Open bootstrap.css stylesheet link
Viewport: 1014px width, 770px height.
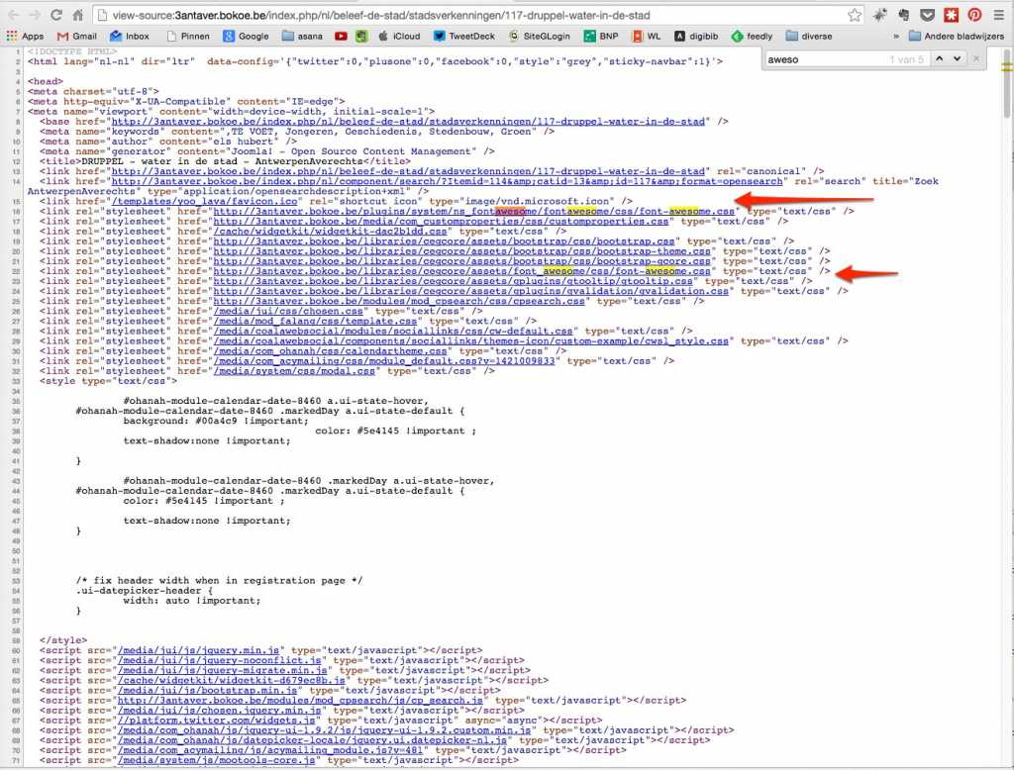click(x=445, y=241)
